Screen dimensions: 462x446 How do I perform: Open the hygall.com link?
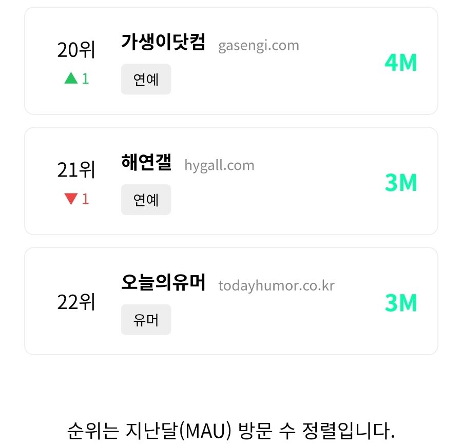click(219, 165)
